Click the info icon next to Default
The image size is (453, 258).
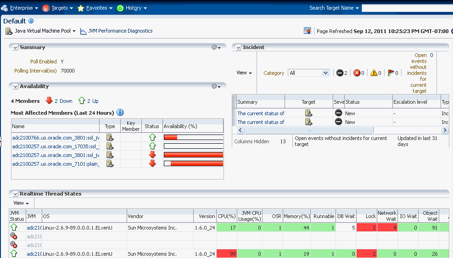point(31,21)
